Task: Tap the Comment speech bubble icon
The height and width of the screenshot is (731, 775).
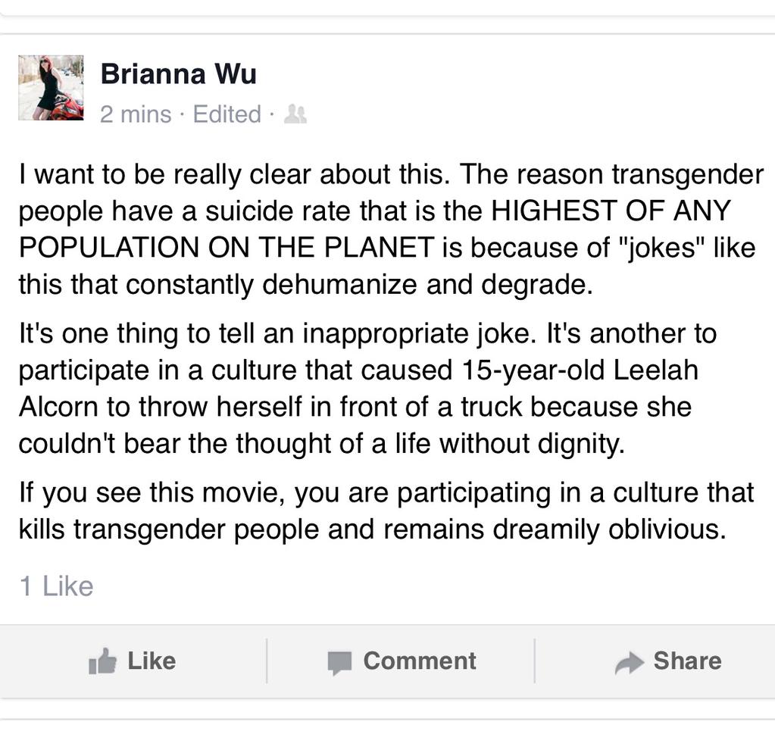Action: coord(339,663)
